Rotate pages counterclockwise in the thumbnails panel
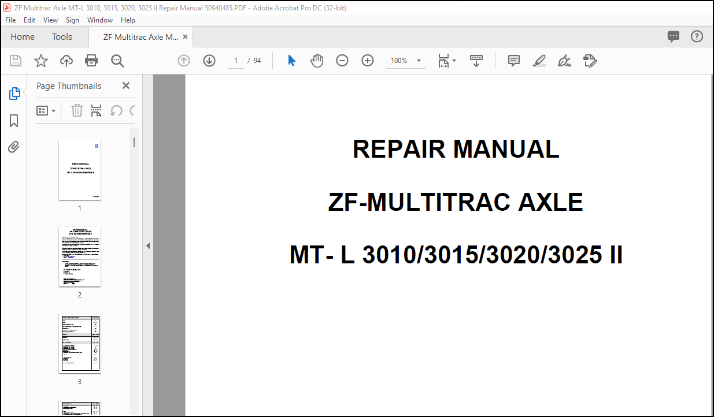This screenshot has width=714, height=417. coord(116,110)
